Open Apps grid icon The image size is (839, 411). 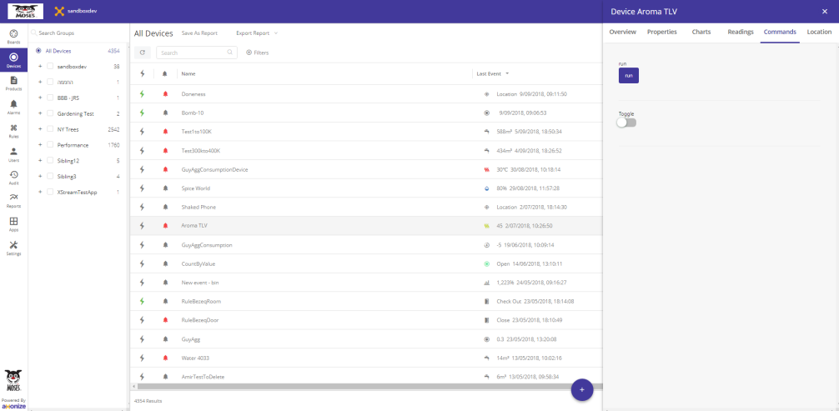click(x=13, y=223)
